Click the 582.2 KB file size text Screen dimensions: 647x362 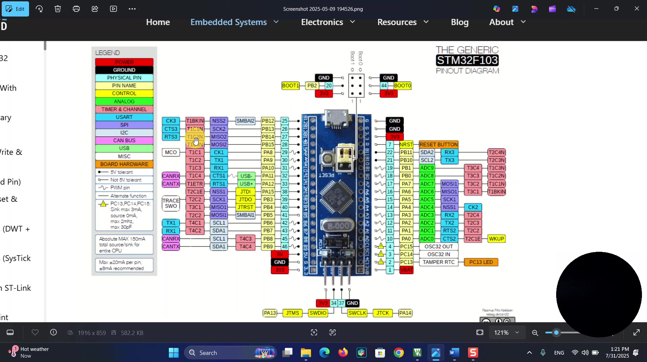[132, 333]
